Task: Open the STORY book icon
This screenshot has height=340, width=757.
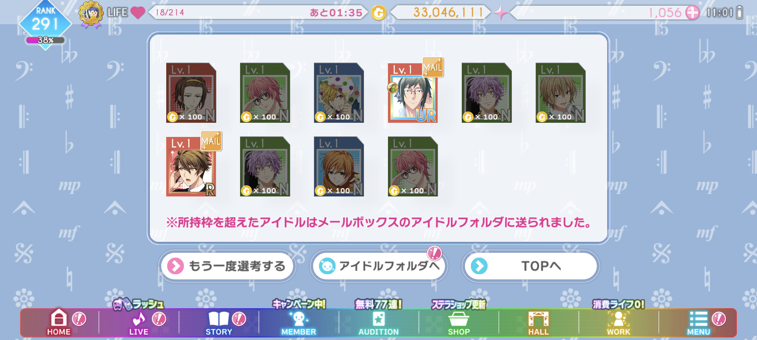Action: [x=219, y=319]
